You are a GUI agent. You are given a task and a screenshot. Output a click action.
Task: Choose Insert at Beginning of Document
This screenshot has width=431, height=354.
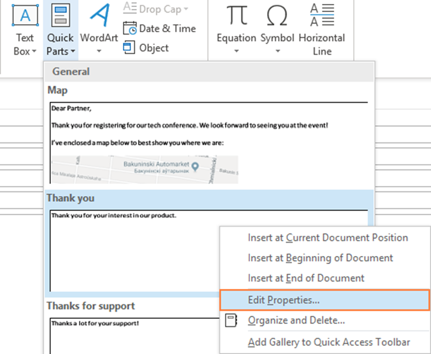pos(325,258)
